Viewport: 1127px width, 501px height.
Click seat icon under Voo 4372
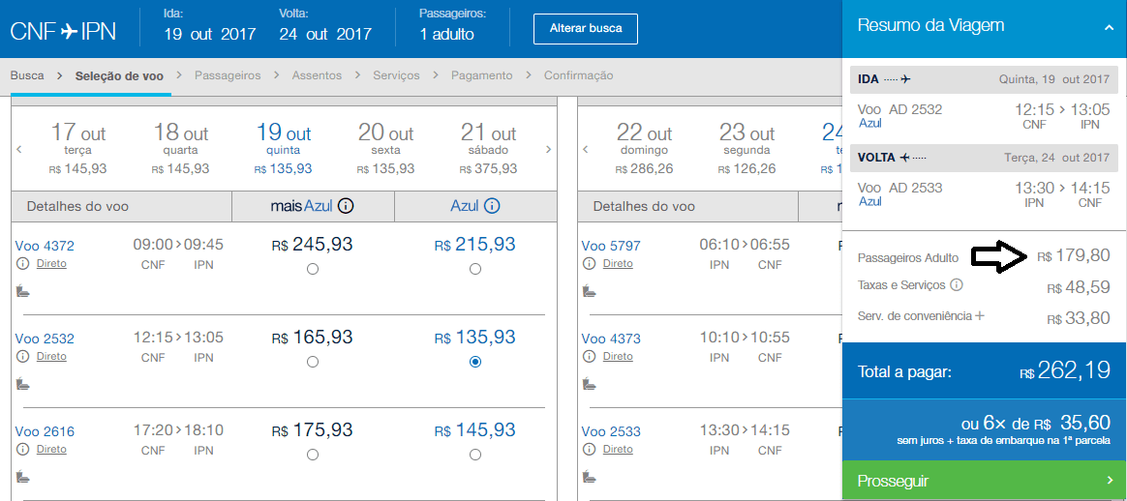(x=22, y=291)
